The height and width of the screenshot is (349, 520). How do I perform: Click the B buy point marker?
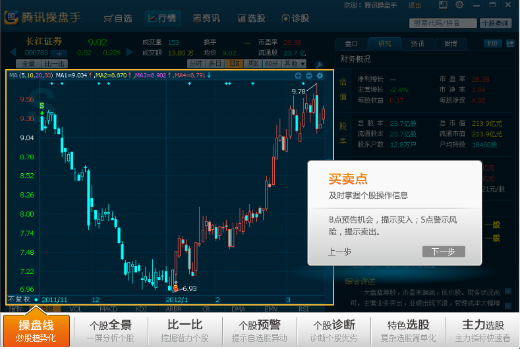point(176,288)
